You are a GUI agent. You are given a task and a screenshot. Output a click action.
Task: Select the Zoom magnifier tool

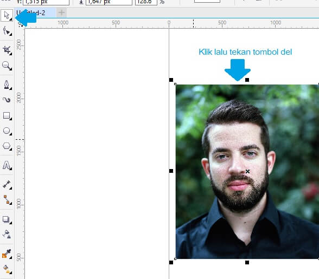(7, 66)
